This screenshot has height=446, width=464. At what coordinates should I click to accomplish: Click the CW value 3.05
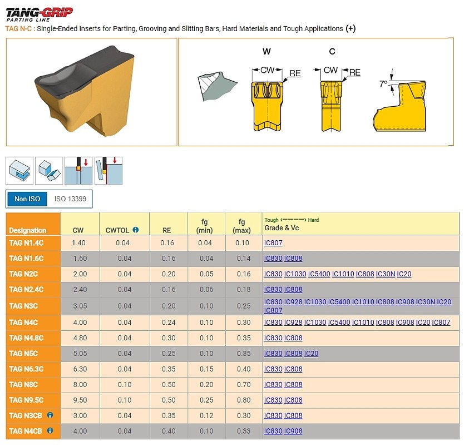pyautogui.click(x=80, y=306)
